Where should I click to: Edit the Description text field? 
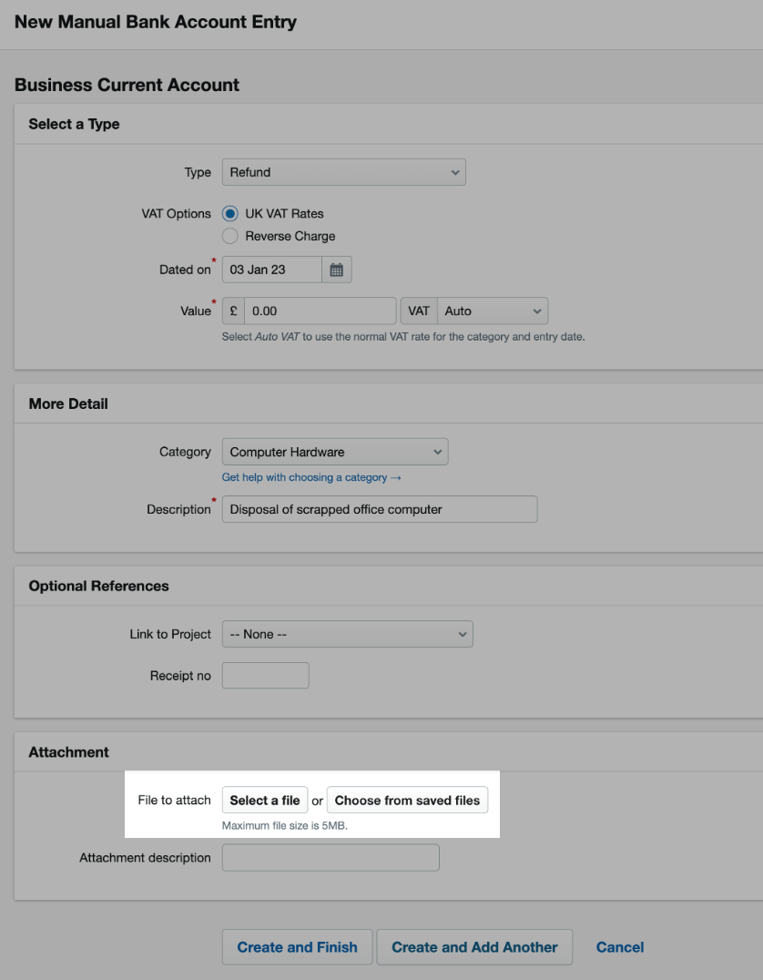click(x=379, y=508)
